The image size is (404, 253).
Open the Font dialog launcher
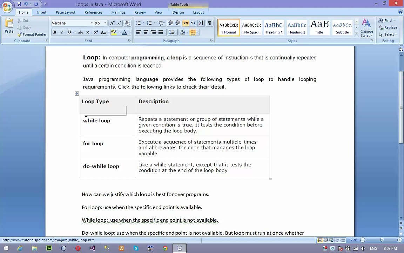tap(130, 40)
